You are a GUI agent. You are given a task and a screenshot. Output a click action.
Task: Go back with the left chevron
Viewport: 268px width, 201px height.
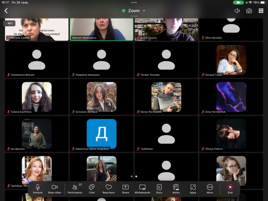pyautogui.click(x=6, y=11)
